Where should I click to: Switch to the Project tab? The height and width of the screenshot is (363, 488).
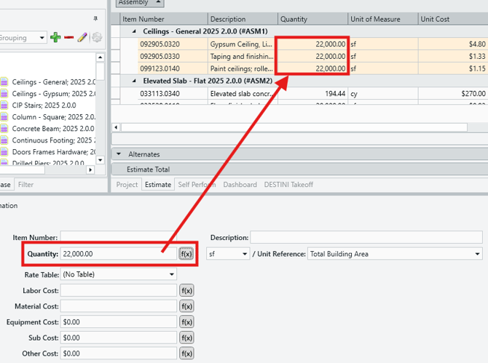[x=127, y=185]
